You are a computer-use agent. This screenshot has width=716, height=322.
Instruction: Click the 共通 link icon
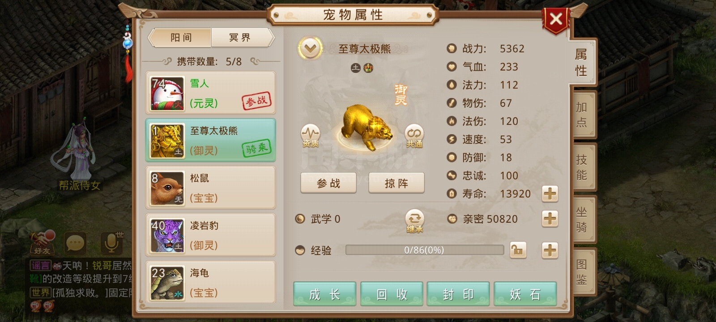pos(414,136)
